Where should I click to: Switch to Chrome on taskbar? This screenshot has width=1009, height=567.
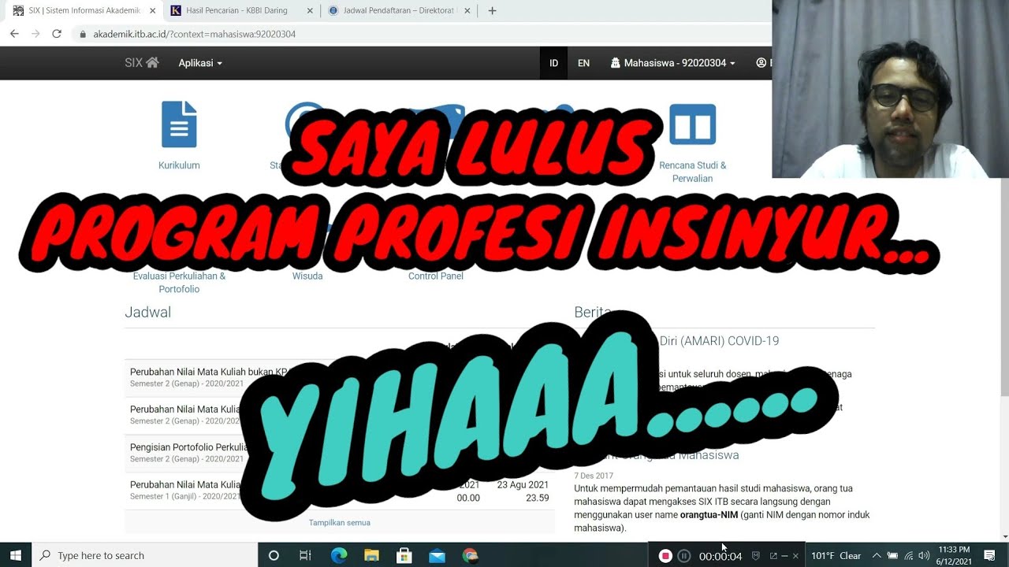point(470,555)
